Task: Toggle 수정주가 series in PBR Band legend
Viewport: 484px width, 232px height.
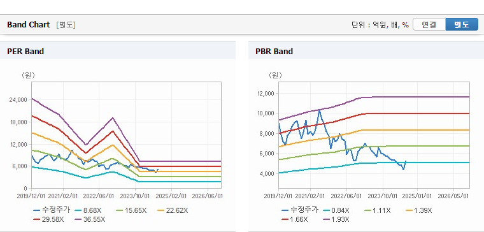Action: 300,210
